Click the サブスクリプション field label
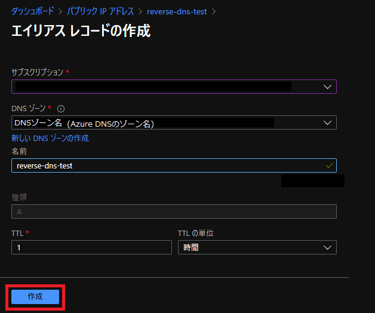 pos(37,72)
